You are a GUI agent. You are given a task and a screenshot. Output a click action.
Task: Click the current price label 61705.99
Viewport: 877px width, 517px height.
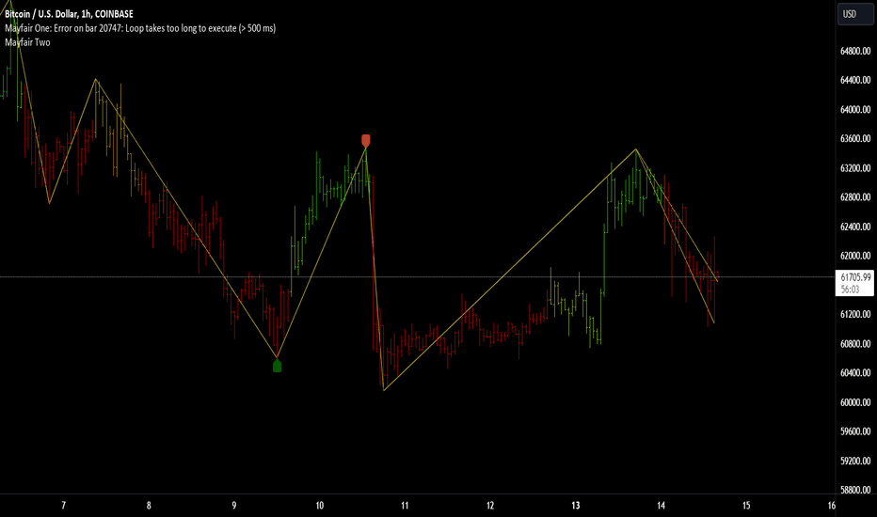point(855,277)
